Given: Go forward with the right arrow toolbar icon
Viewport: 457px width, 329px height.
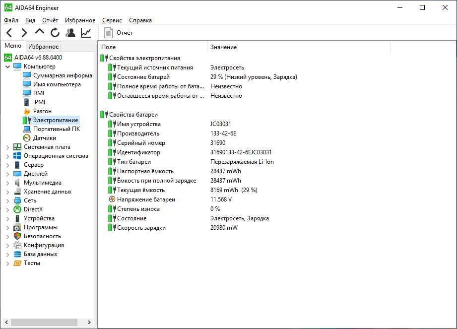Looking at the screenshot, I should [24, 33].
